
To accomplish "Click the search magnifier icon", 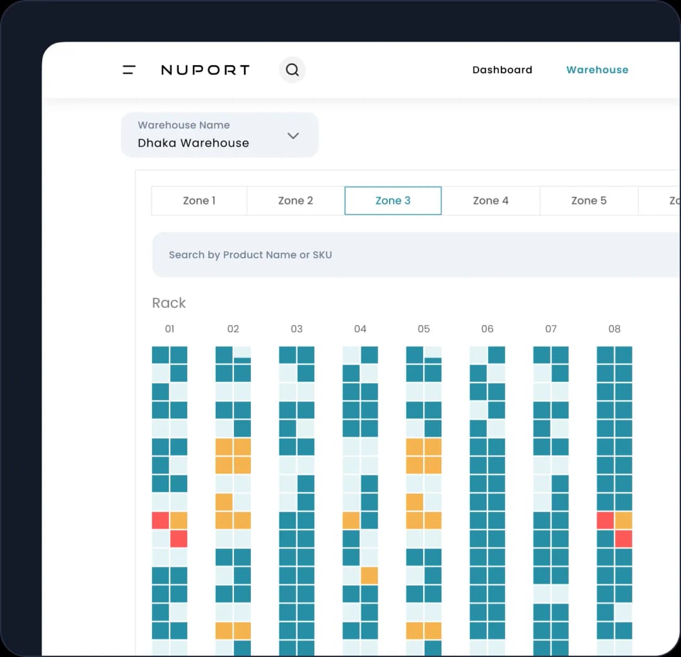I will click(x=293, y=69).
